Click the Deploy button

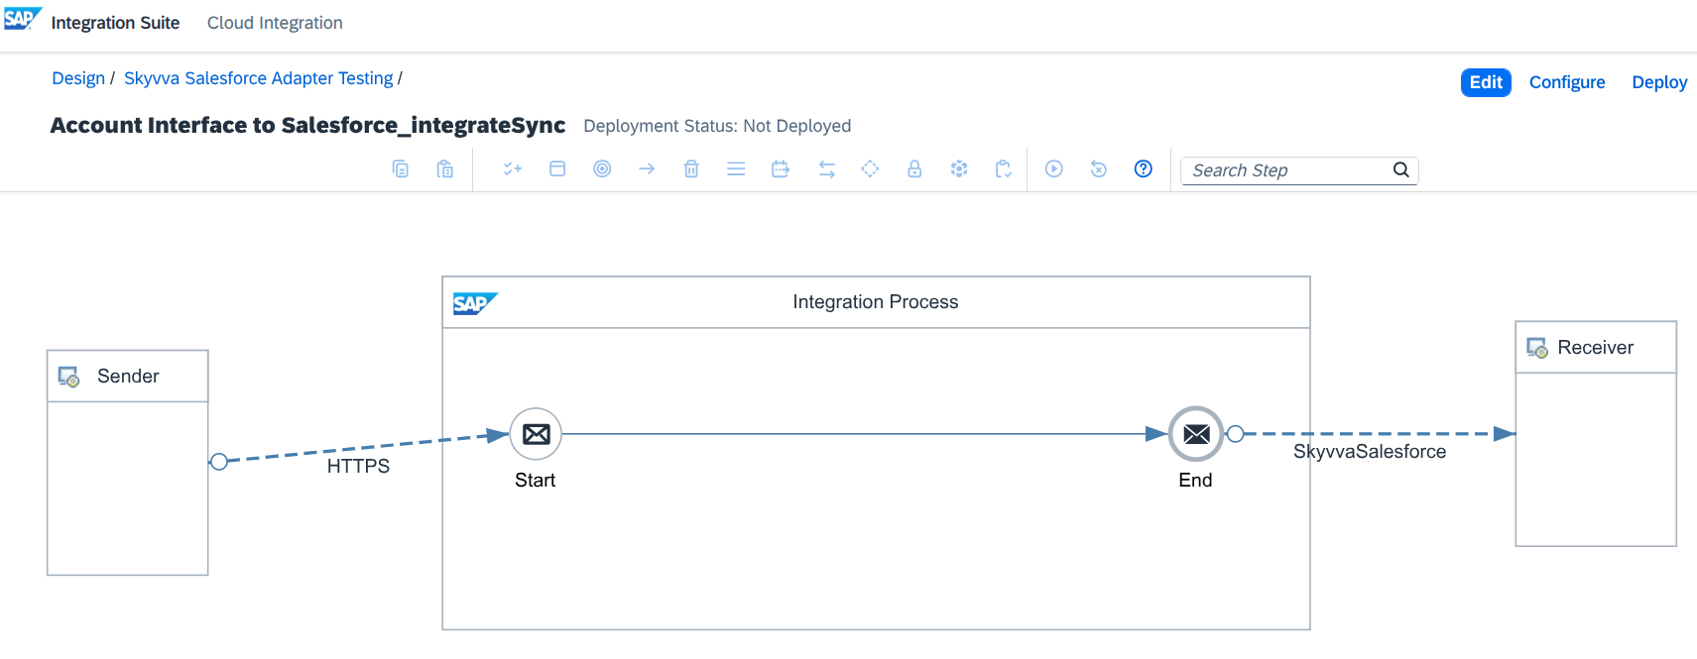coord(1659,82)
